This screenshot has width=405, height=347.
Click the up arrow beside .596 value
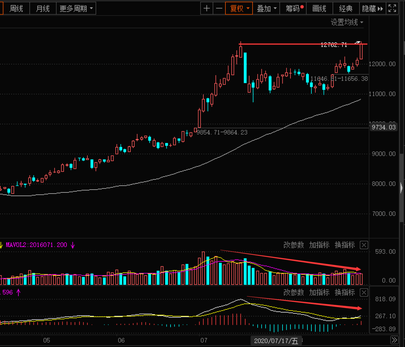(x=18, y=292)
